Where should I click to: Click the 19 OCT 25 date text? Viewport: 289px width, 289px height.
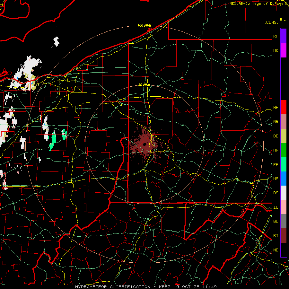[x=187, y=287]
